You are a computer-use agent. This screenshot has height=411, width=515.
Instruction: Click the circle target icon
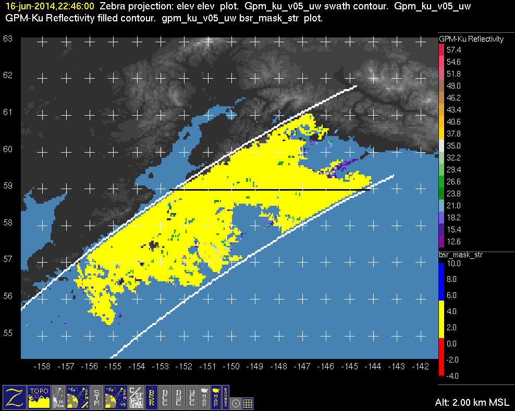coord(236,403)
